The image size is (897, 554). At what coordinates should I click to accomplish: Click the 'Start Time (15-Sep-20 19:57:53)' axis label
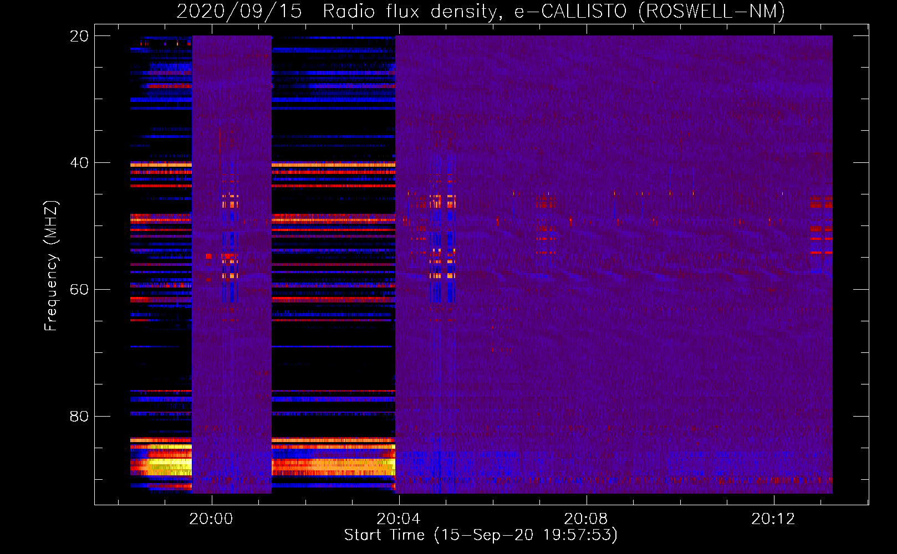[x=481, y=535]
